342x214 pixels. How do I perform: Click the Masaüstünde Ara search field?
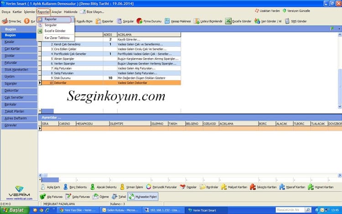tap(290, 210)
